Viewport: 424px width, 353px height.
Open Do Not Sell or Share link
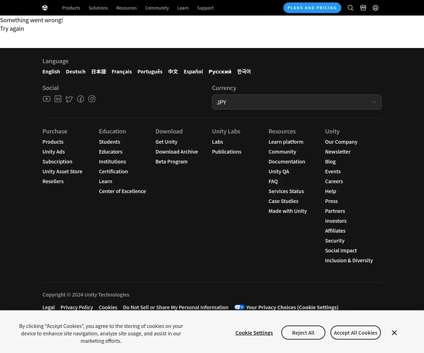(176, 307)
